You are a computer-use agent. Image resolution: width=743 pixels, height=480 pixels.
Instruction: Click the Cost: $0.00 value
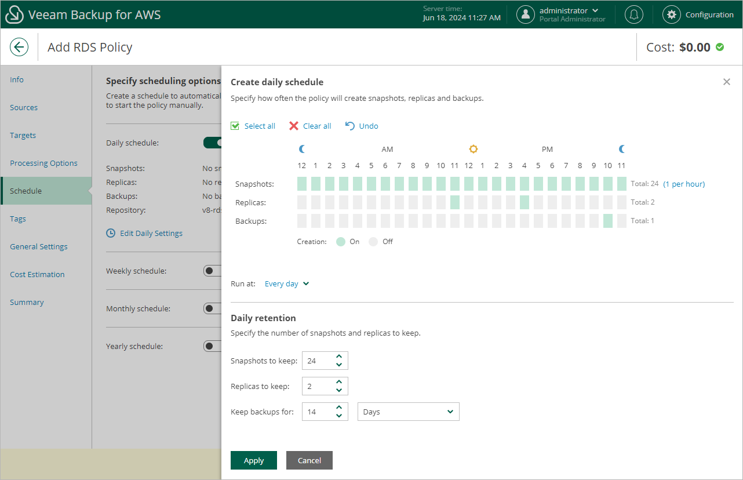[694, 47]
